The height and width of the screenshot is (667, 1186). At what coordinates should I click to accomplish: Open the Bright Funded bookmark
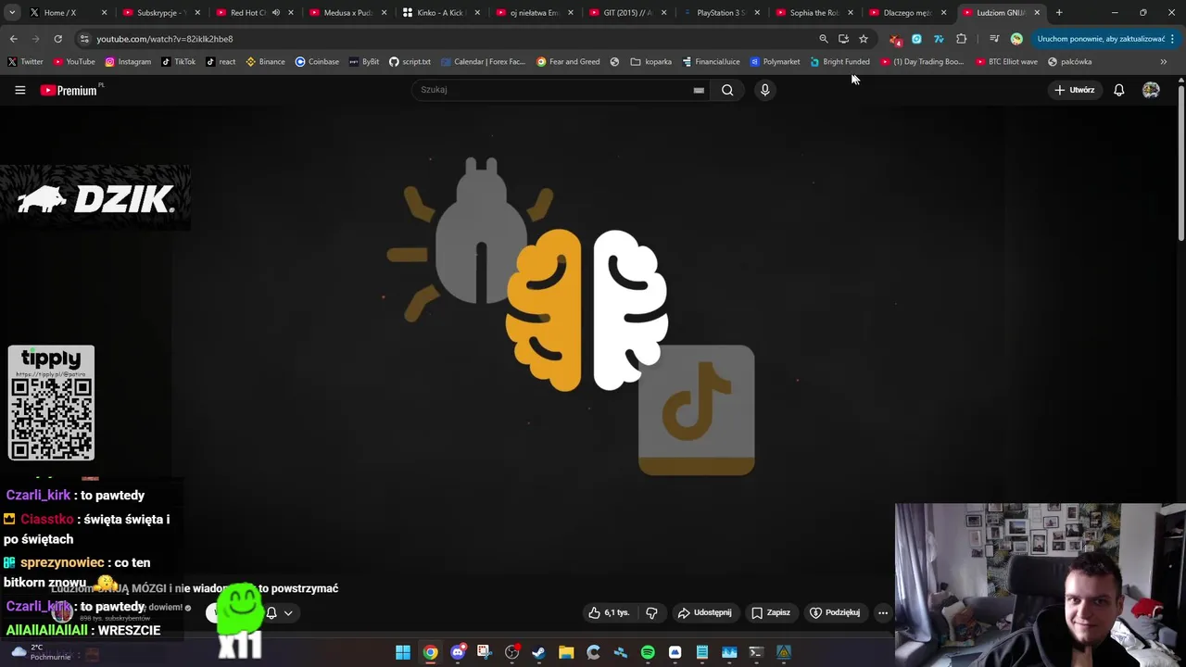coord(840,62)
